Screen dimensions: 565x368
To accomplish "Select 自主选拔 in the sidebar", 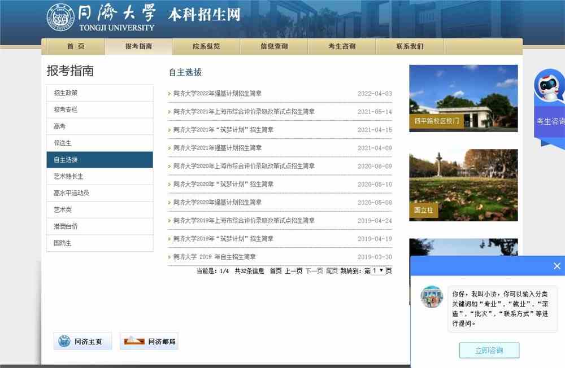I will point(100,160).
